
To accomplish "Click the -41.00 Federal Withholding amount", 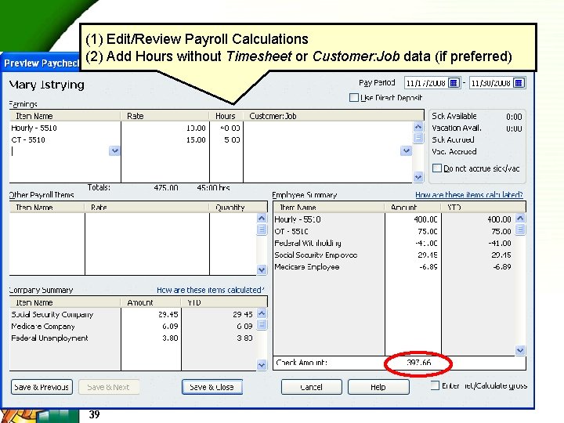I will (x=426, y=243).
